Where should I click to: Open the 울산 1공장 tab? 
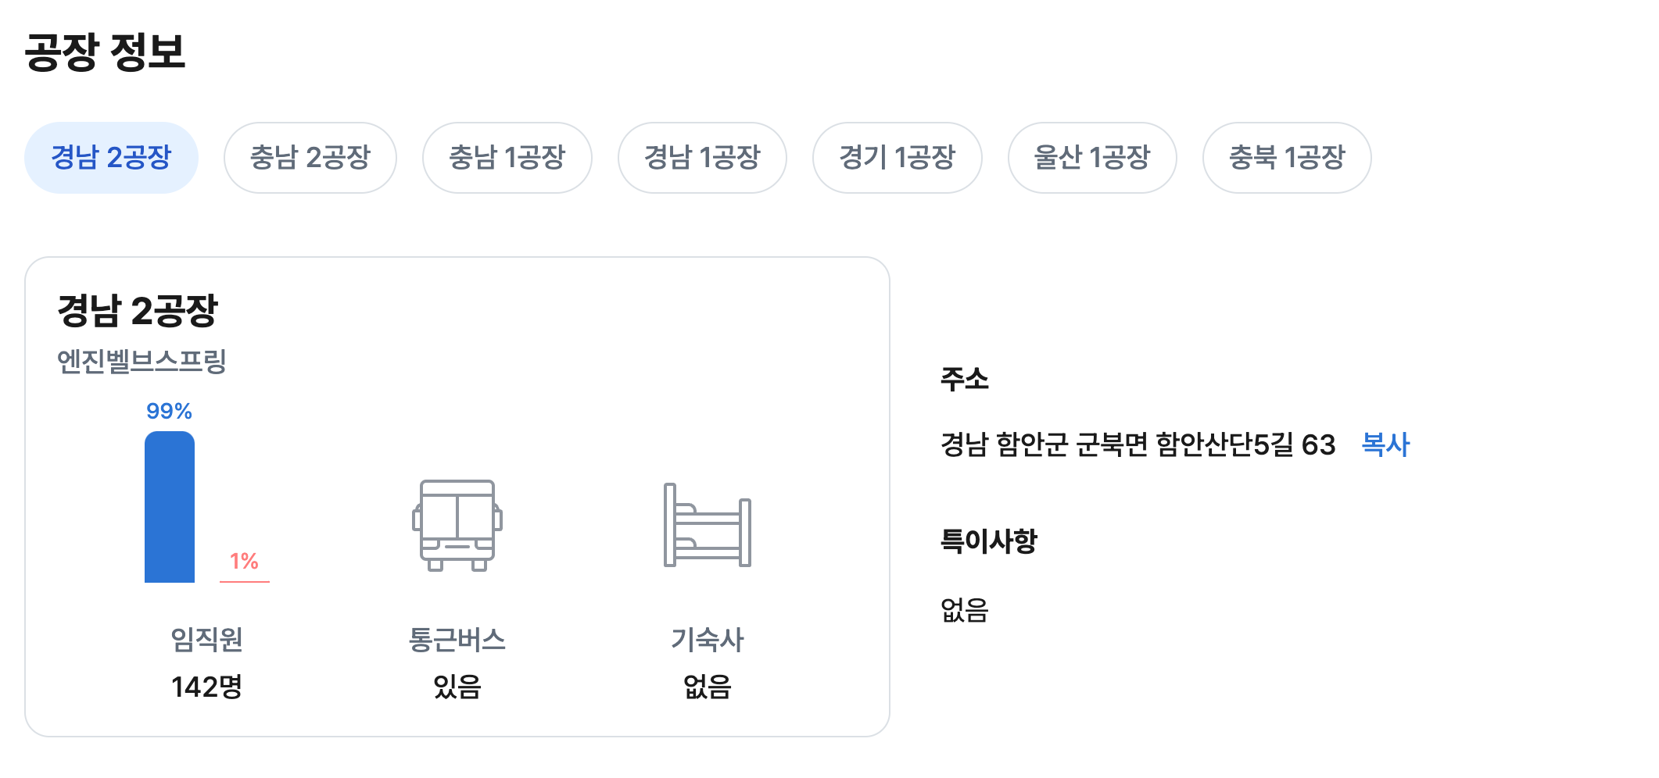1092,158
